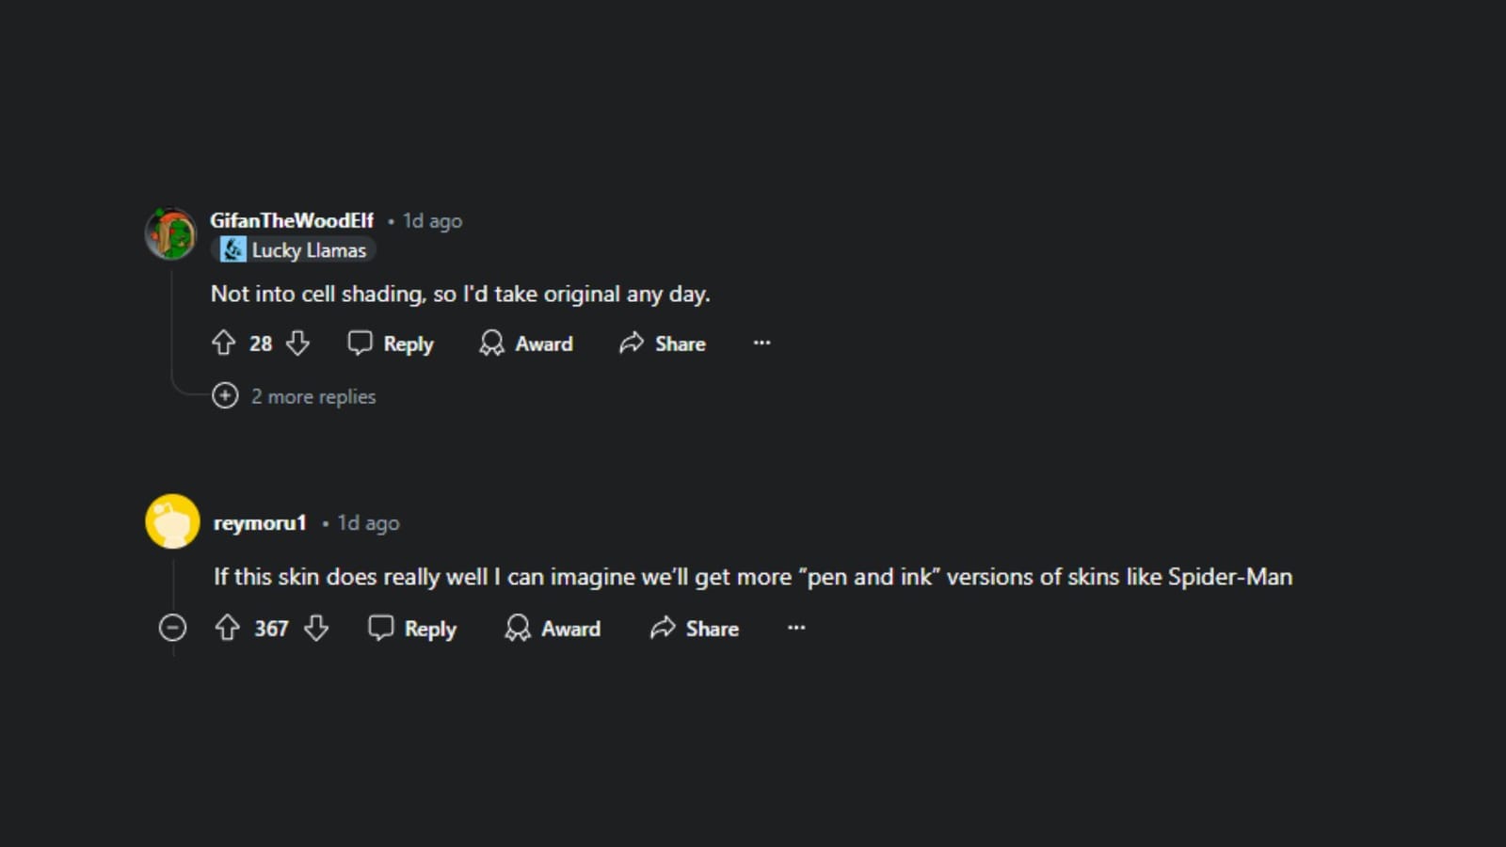Open more options for reymoru1's comment

(796, 628)
